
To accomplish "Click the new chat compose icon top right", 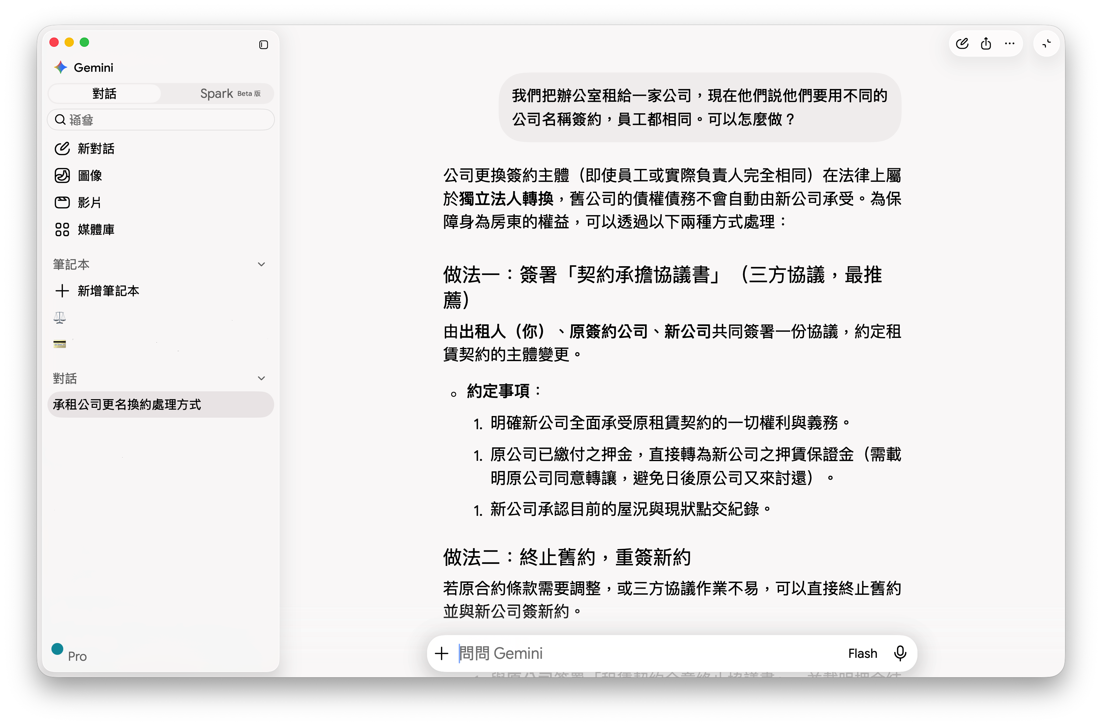I will (x=962, y=43).
